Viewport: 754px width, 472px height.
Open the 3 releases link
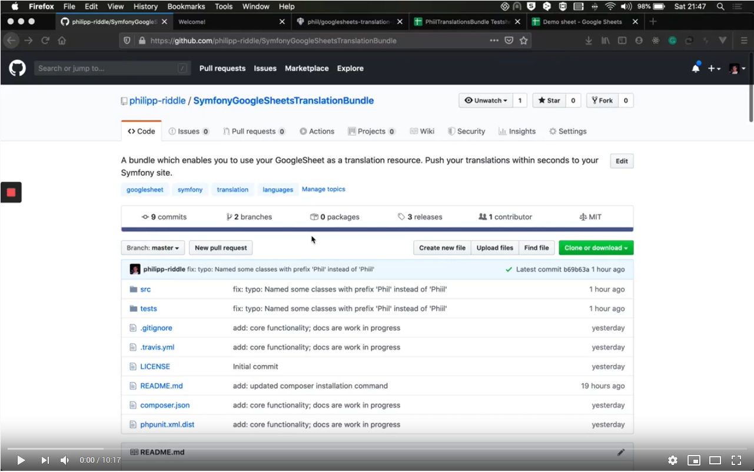420,217
